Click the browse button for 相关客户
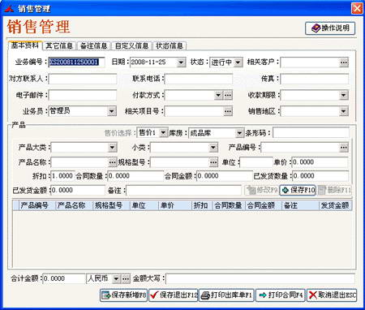365x310 pixels. coord(344,62)
